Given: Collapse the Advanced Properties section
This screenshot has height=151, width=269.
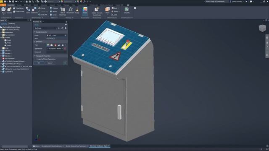Looking at the screenshot, I should click(35, 56).
